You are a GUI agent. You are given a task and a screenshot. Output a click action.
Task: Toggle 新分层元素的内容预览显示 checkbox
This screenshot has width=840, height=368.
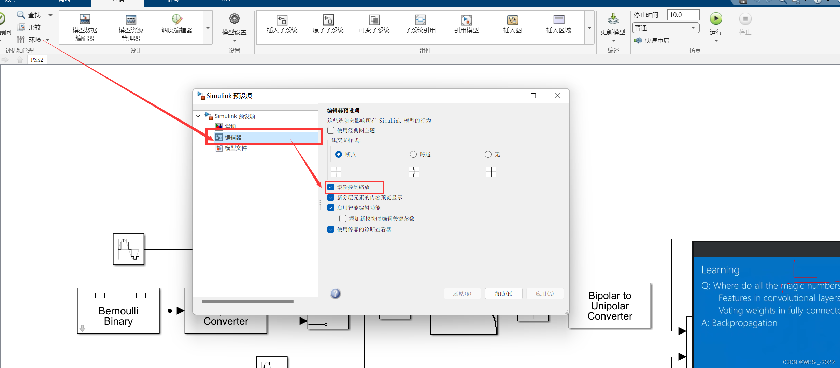point(331,197)
